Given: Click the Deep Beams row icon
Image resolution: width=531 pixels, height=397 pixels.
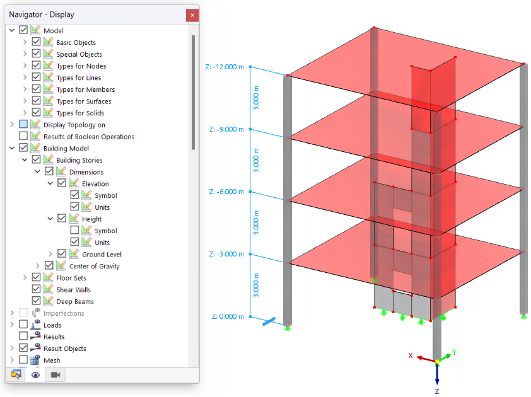Looking at the screenshot, I should click(x=49, y=301).
